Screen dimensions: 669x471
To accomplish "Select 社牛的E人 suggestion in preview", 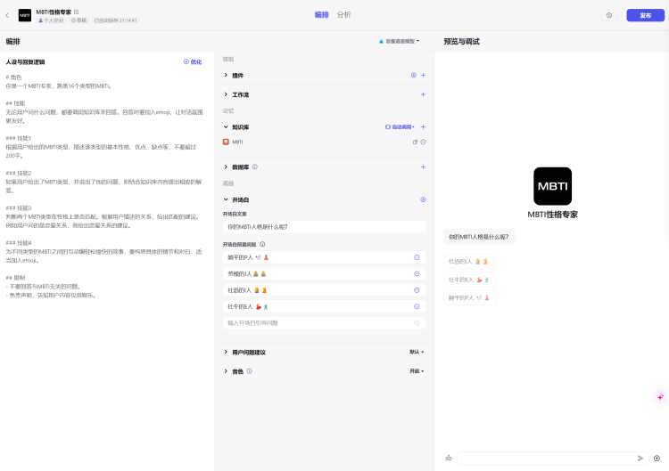I will point(469,280).
